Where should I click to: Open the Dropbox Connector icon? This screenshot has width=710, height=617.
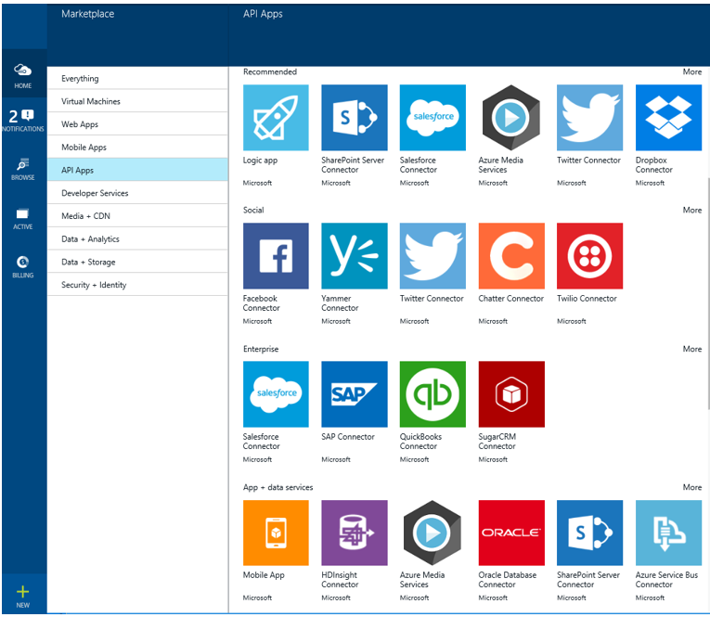coord(668,117)
